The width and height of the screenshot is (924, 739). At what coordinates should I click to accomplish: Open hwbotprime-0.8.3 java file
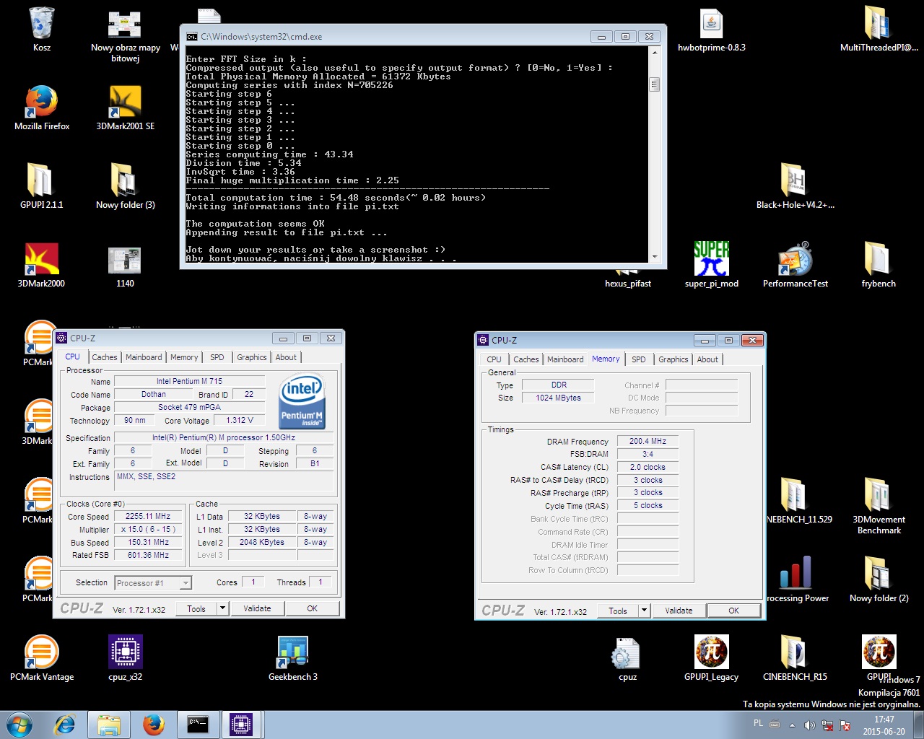click(711, 30)
